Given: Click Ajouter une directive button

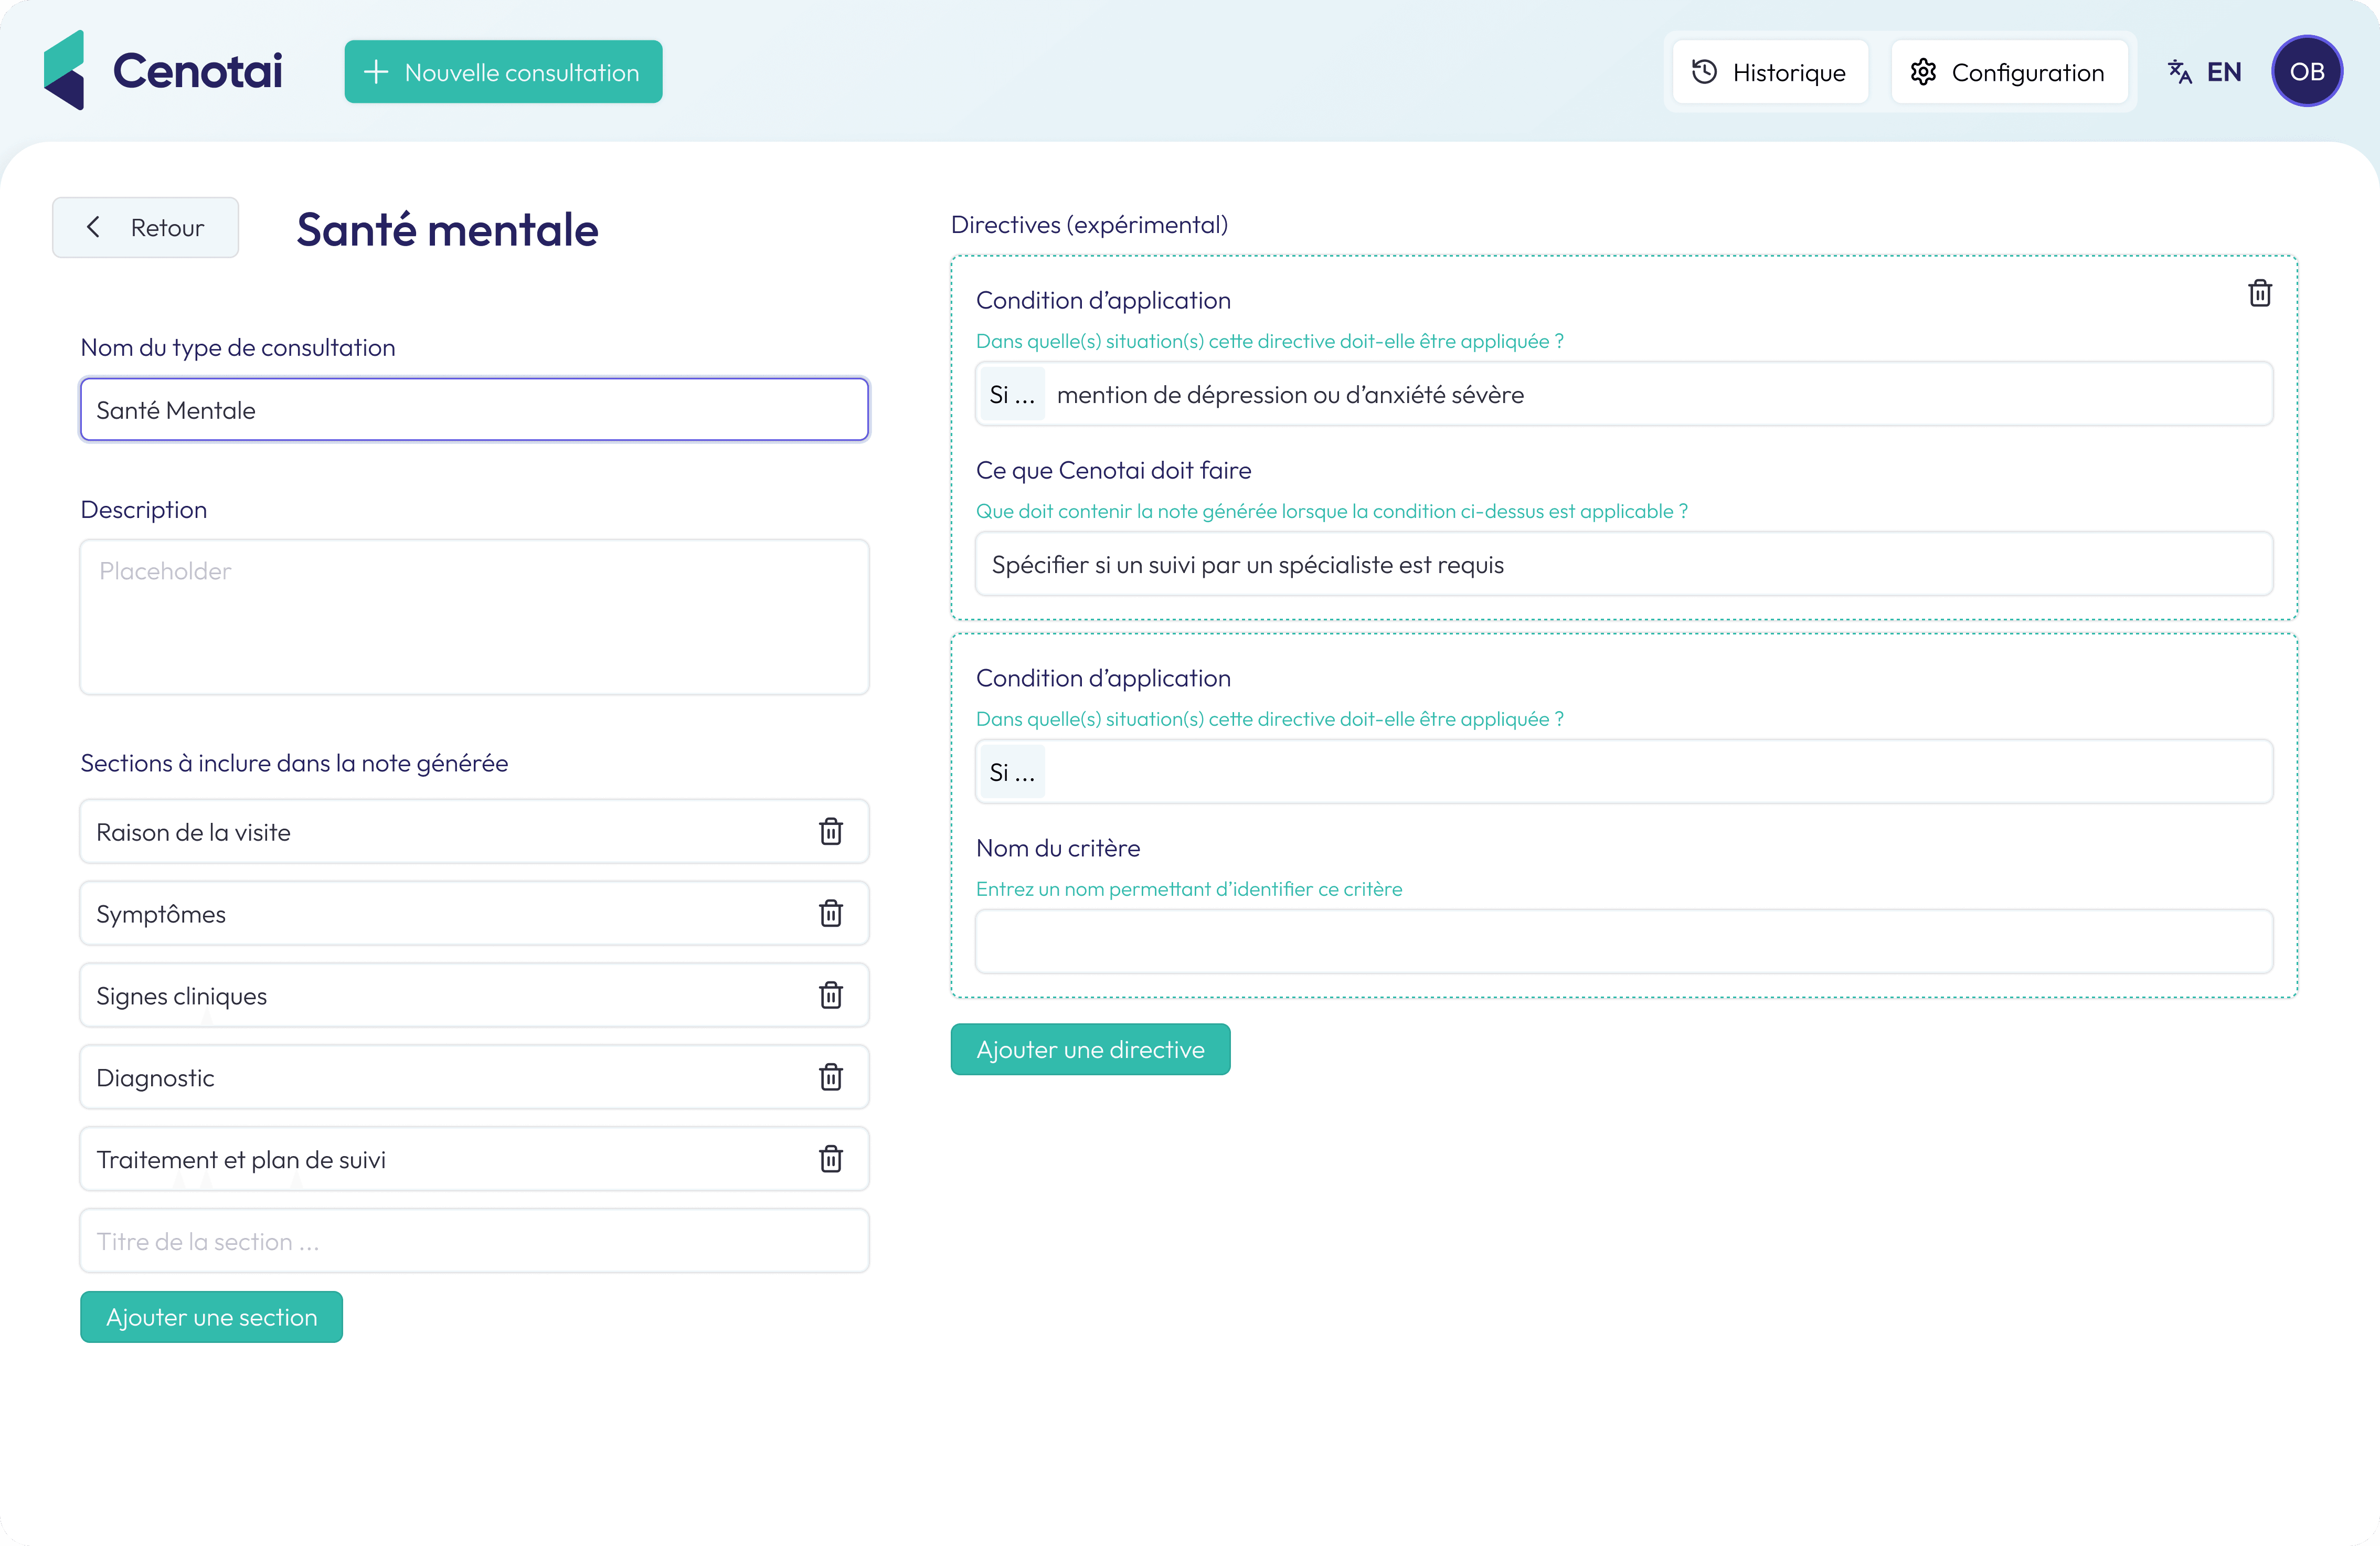Looking at the screenshot, I should pyautogui.click(x=1090, y=1050).
